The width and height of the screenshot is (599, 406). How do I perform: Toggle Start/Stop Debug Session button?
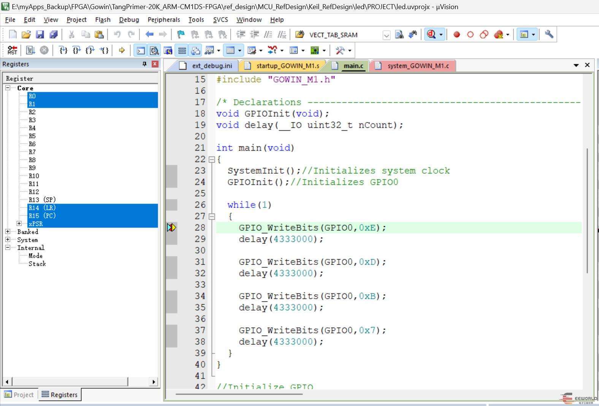[431, 35]
